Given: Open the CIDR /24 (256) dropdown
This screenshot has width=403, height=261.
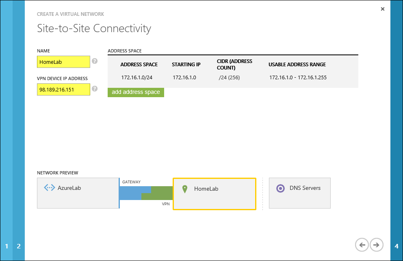Looking at the screenshot, I should pyautogui.click(x=229, y=77).
